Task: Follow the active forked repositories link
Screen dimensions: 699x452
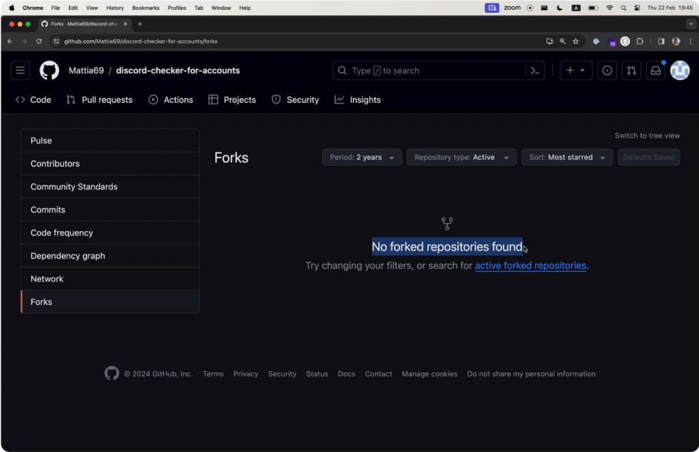Action: [530, 265]
